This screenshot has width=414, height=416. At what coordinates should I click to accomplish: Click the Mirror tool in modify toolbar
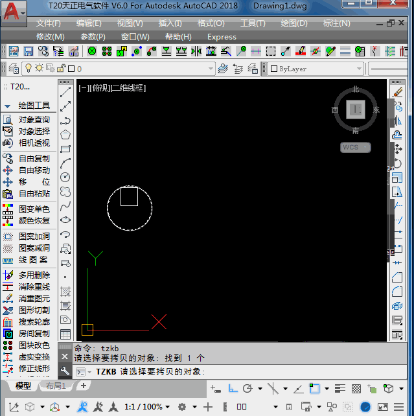[x=398, y=121]
